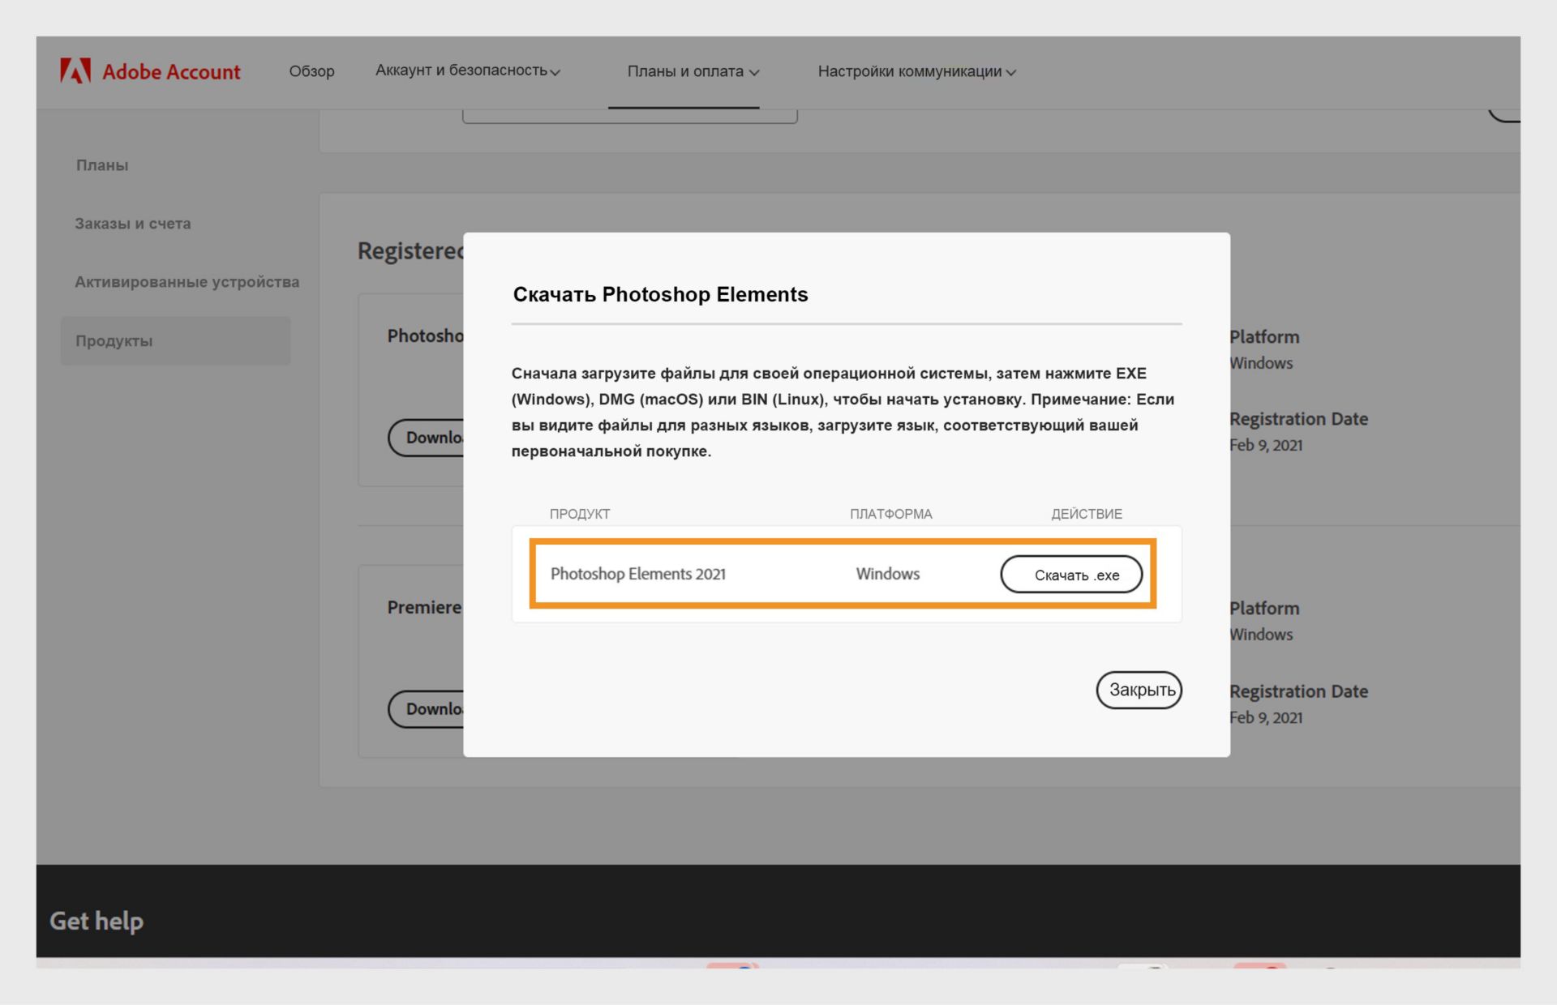
Task: Click the Windows platform cell in dialog
Action: click(887, 574)
